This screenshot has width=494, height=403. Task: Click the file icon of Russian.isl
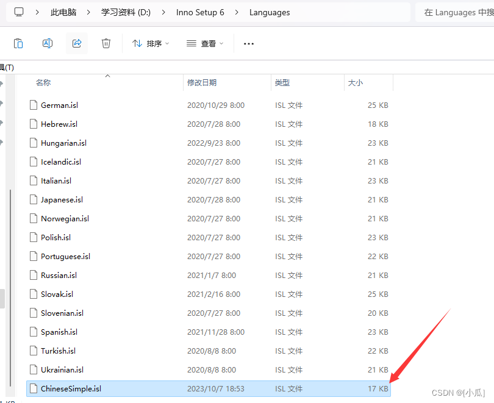coord(34,275)
